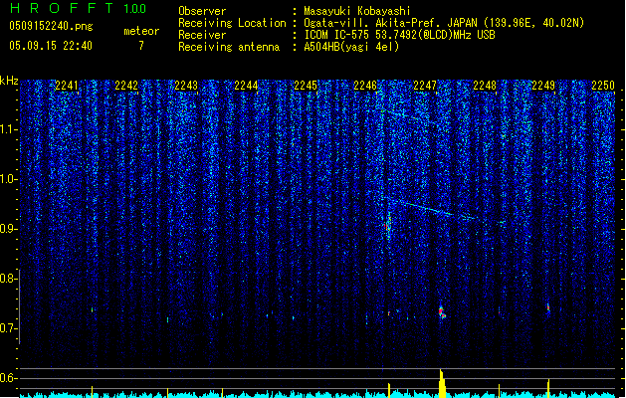Click the 0.8 kHz frequency label
The width and height of the screenshot is (626, 398).
click(9, 279)
